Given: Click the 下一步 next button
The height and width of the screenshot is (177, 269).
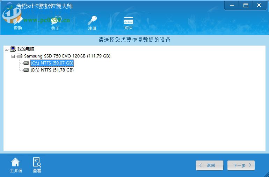Looking at the screenshot, I should pyautogui.click(x=241, y=165).
